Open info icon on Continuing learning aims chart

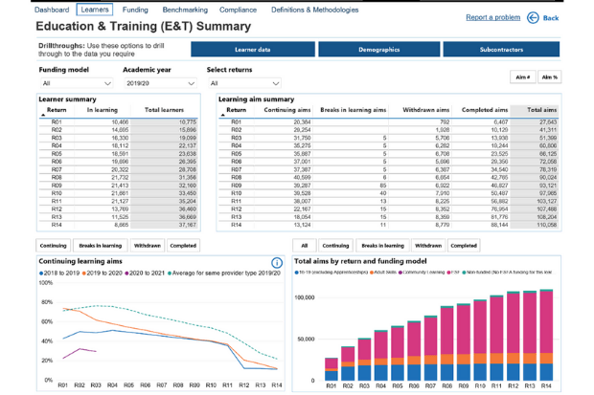(277, 262)
